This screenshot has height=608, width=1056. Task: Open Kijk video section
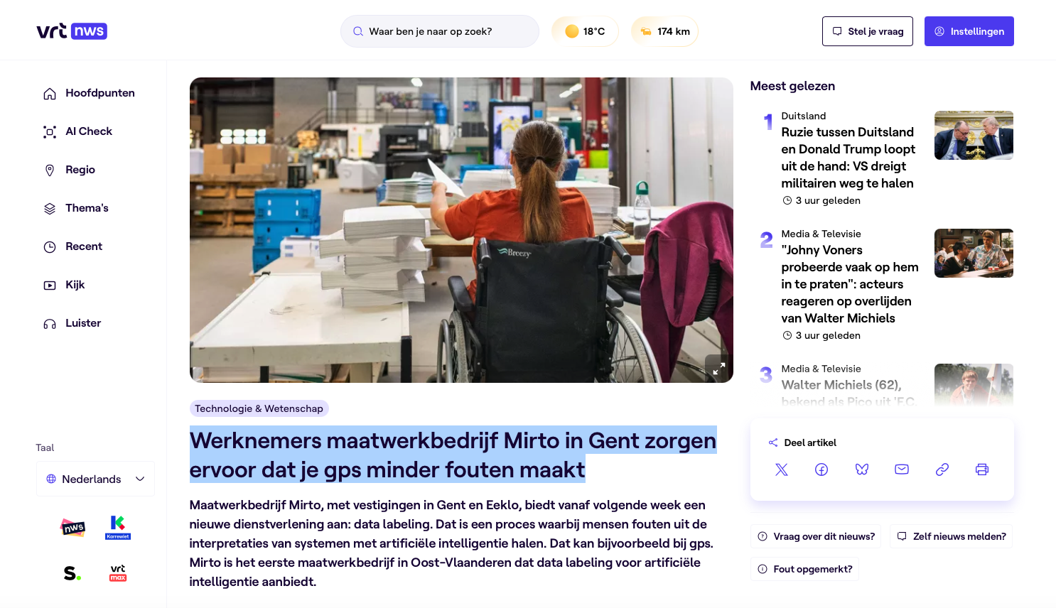(64, 285)
